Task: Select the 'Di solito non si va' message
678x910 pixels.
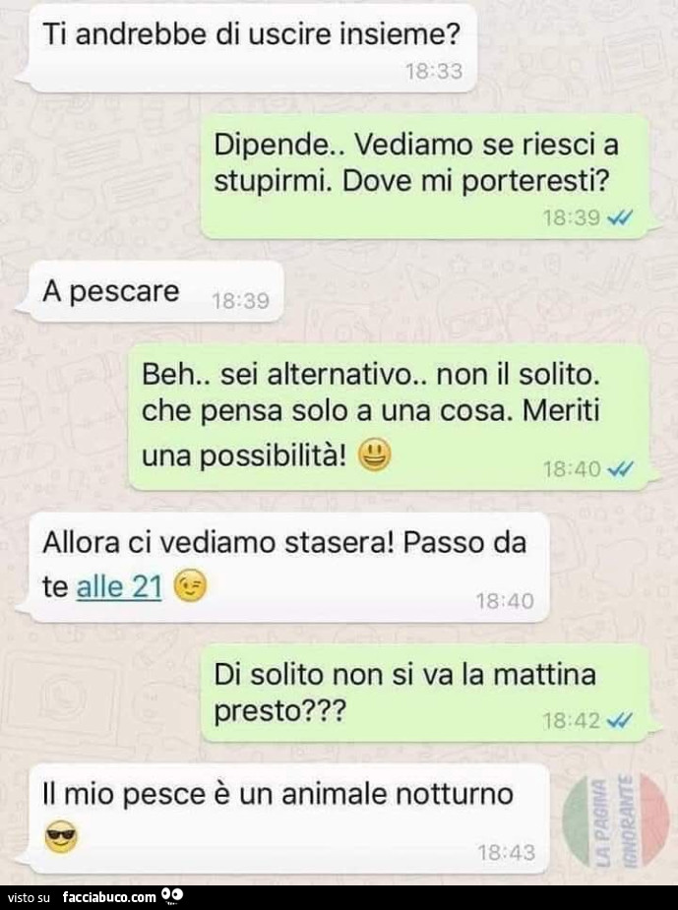Action: 424,693
